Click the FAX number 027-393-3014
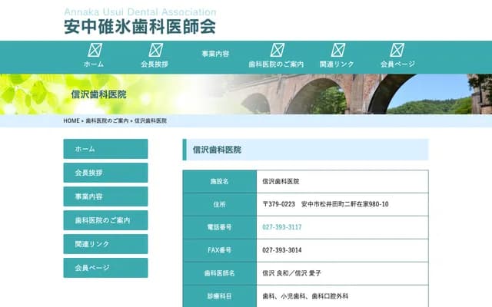The image size is (492, 307). (x=281, y=250)
